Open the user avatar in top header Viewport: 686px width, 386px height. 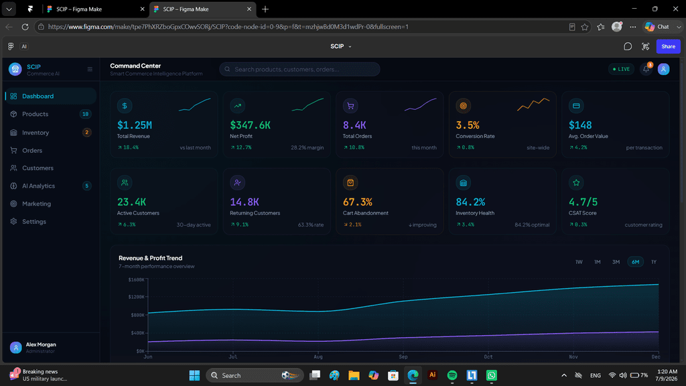point(663,69)
